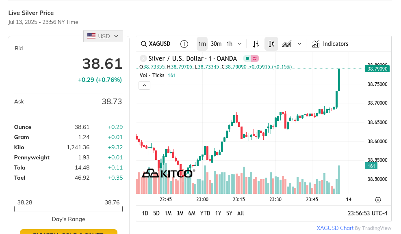This screenshot has height=234, width=401.
Task: Click the Kitco logo on chart
Action: (x=168, y=173)
